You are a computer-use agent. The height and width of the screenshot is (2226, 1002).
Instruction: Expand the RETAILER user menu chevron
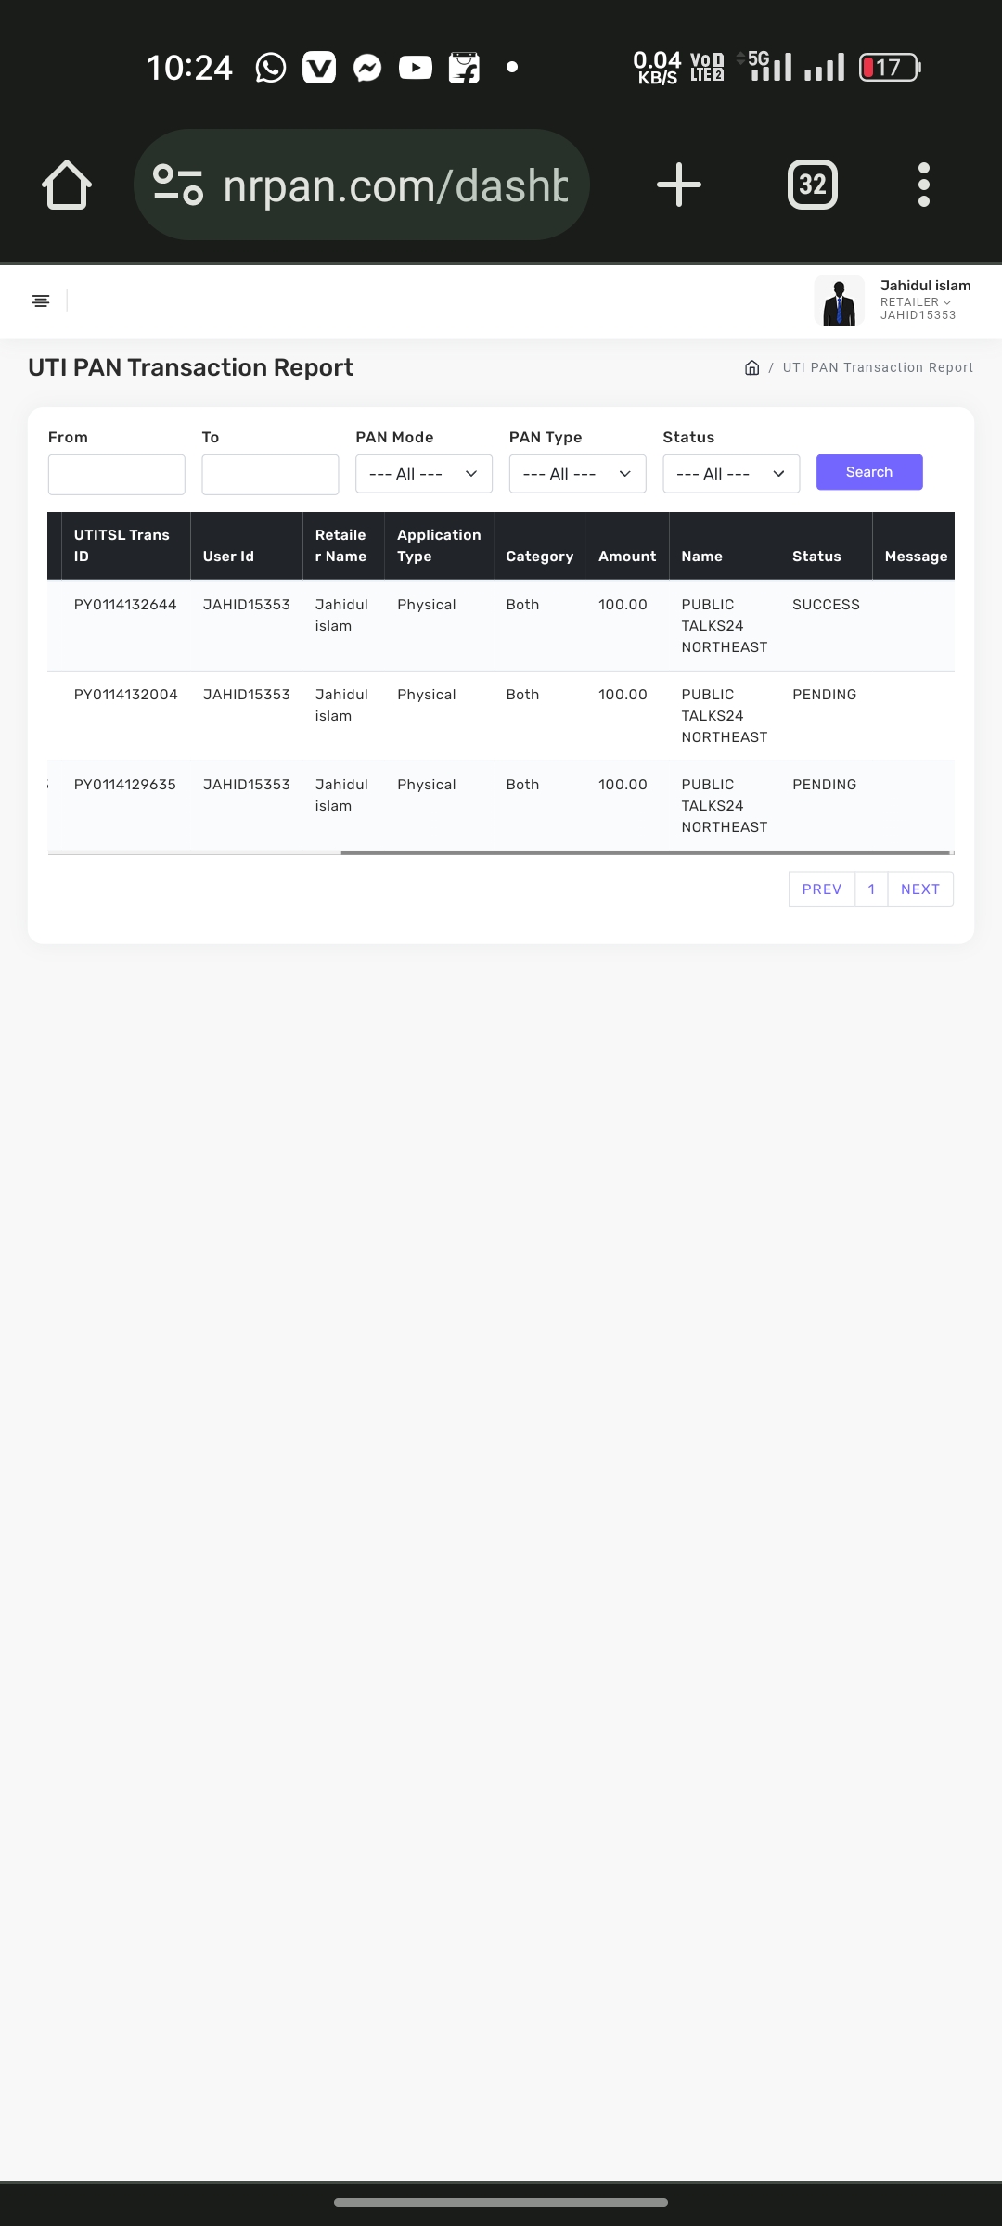coord(947,302)
